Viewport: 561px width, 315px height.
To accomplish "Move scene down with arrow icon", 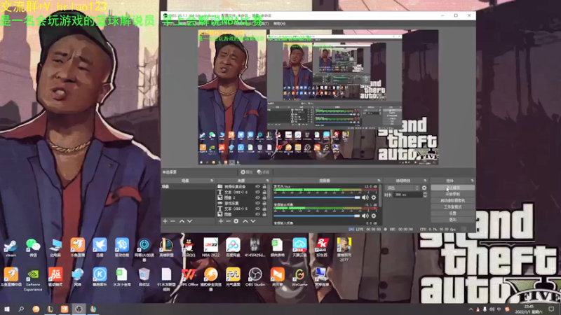I will (x=189, y=221).
